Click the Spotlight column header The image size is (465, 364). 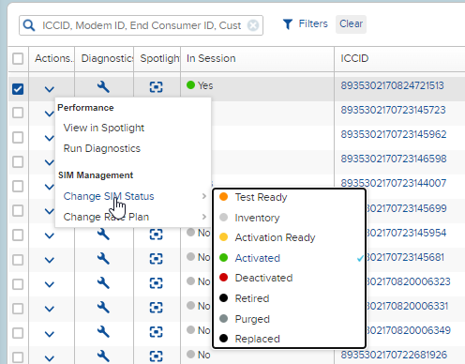click(159, 58)
